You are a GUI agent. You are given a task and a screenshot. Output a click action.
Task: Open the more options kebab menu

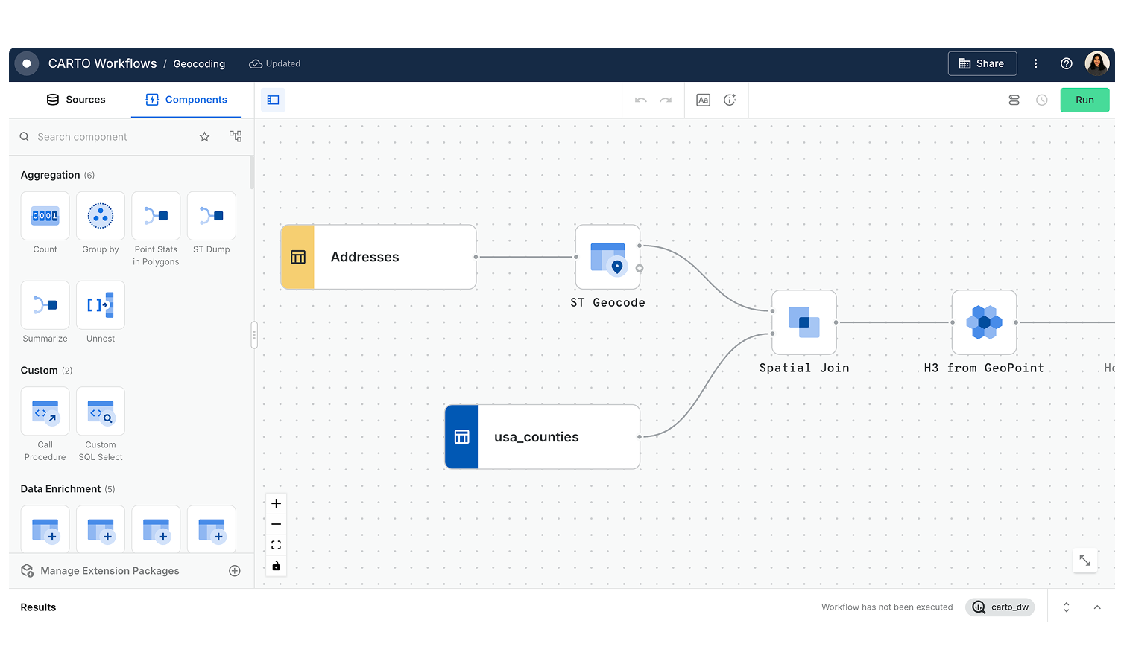(1035, 63)
